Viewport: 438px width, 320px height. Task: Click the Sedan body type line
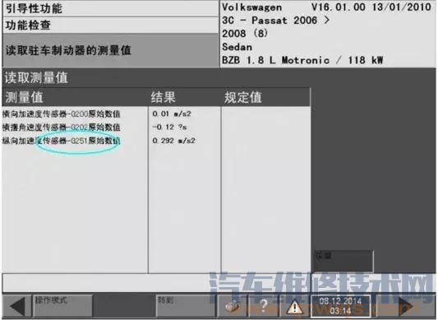click(x=237, y=47)
